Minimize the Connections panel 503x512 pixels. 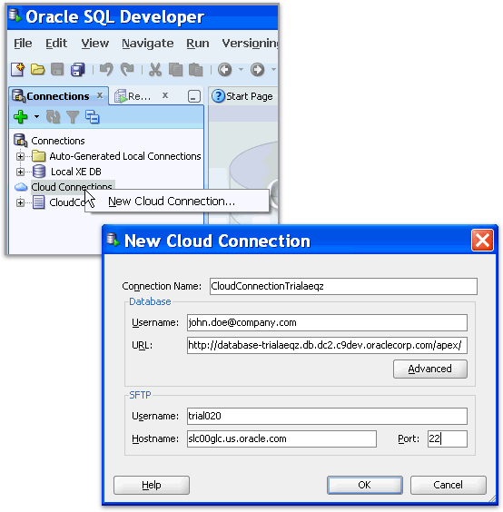coord(194,96)
